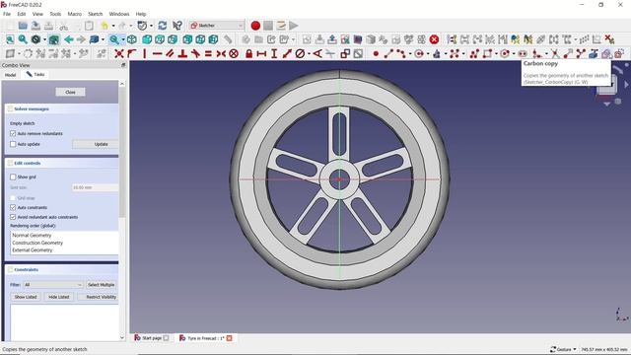Uncheck the Auto constraints checkbox
Image resolution: width=631 pixels, height=355 pixels.
tap(13, 208)
